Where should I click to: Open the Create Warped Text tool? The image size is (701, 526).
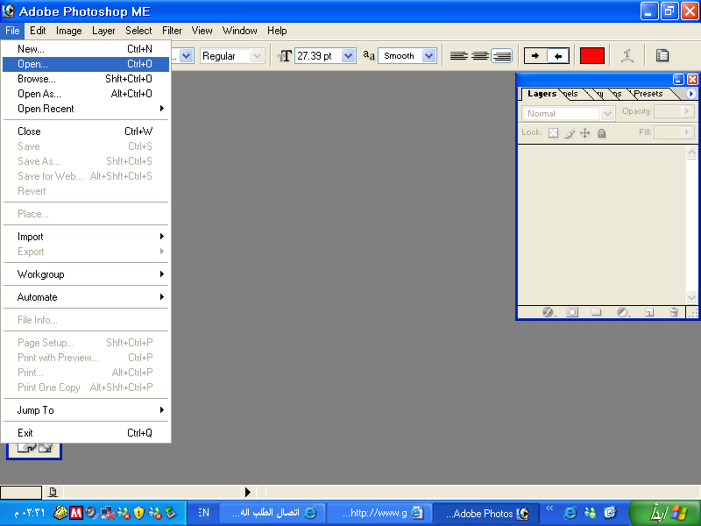pos(627,56)
